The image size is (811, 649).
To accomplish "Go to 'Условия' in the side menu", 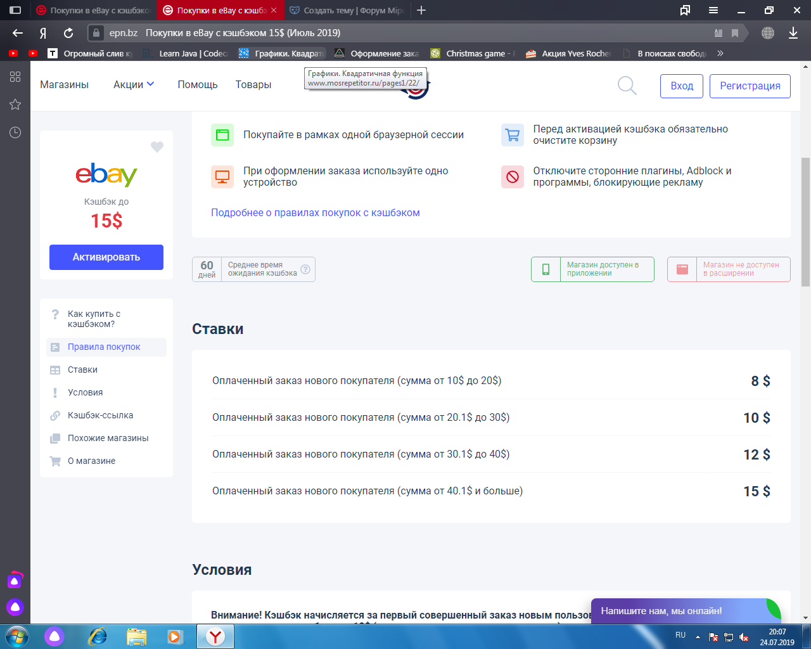I will 106,392.
